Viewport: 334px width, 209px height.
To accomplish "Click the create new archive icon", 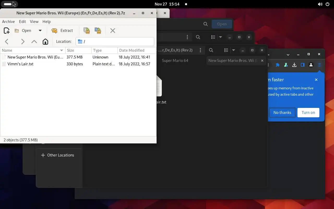I will click(7, 31).
